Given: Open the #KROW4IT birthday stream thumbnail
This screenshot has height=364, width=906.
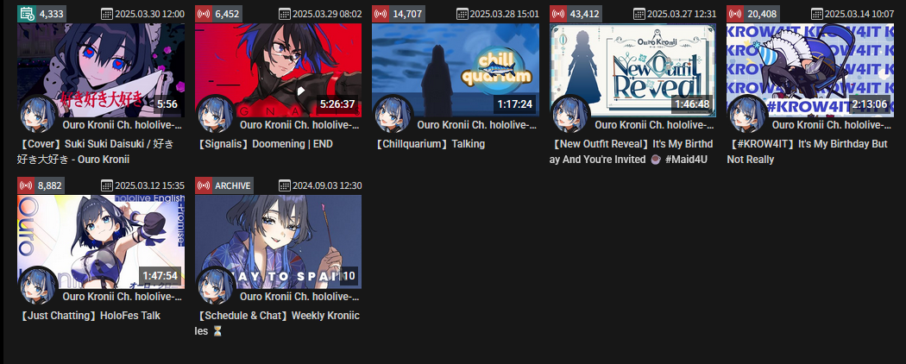Looking at the screenshot, I should 810,70.
